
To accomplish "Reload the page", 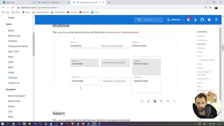I will 13,8.
